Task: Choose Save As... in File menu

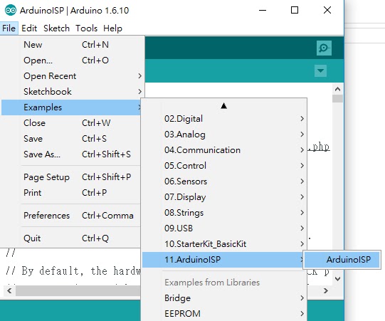Action: pyautogui.click(x=71, y=154)
